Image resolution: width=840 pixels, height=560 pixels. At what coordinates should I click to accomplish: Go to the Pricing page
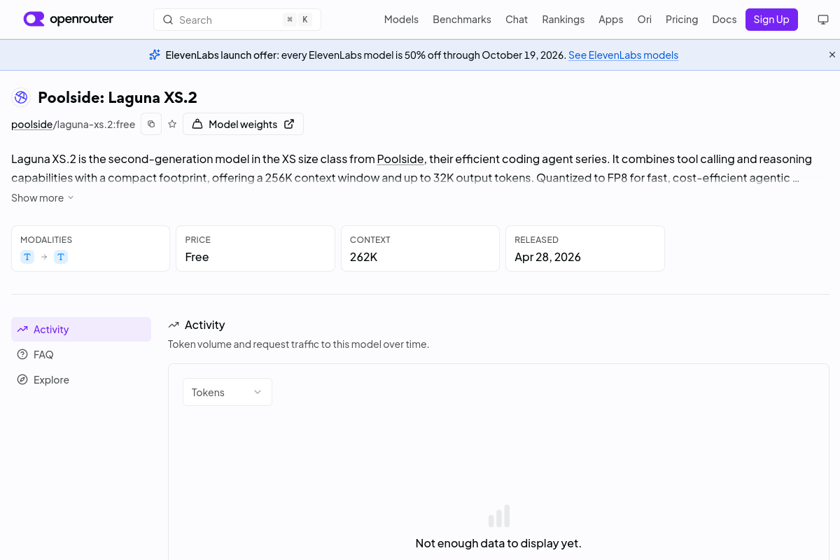682,20
